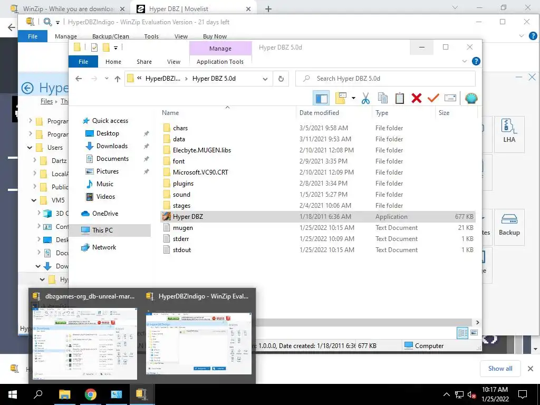Open the Home ribbon tab
The image size is (540, 405).
[x=113, y=62]
